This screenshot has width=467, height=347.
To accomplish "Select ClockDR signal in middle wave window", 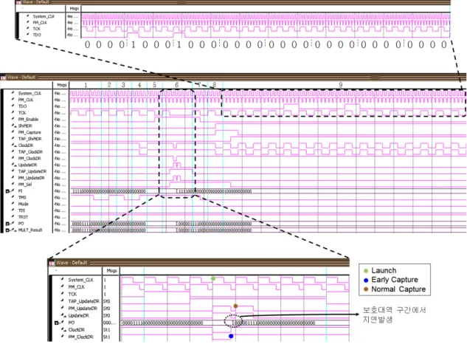I will (x=26, y=145).
